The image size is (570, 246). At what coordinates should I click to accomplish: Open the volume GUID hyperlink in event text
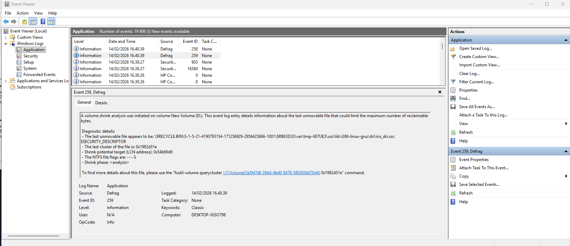pos(272,173)
